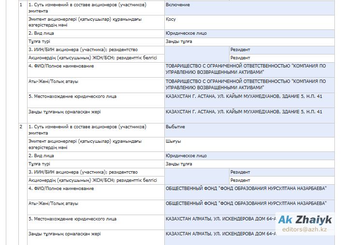Click "Заңды тұлға" value in entry 2
This screenshot has height=245, width=345.
tap(179, 164)
